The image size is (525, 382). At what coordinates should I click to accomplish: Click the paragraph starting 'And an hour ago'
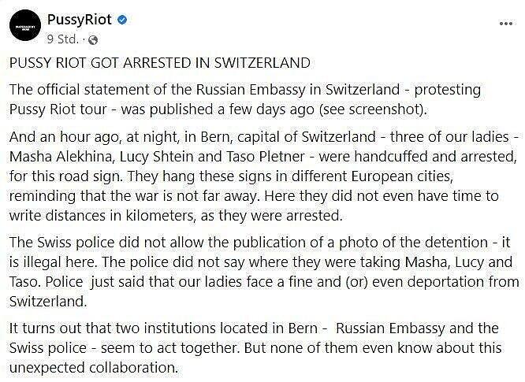click(x=264, y=176)
